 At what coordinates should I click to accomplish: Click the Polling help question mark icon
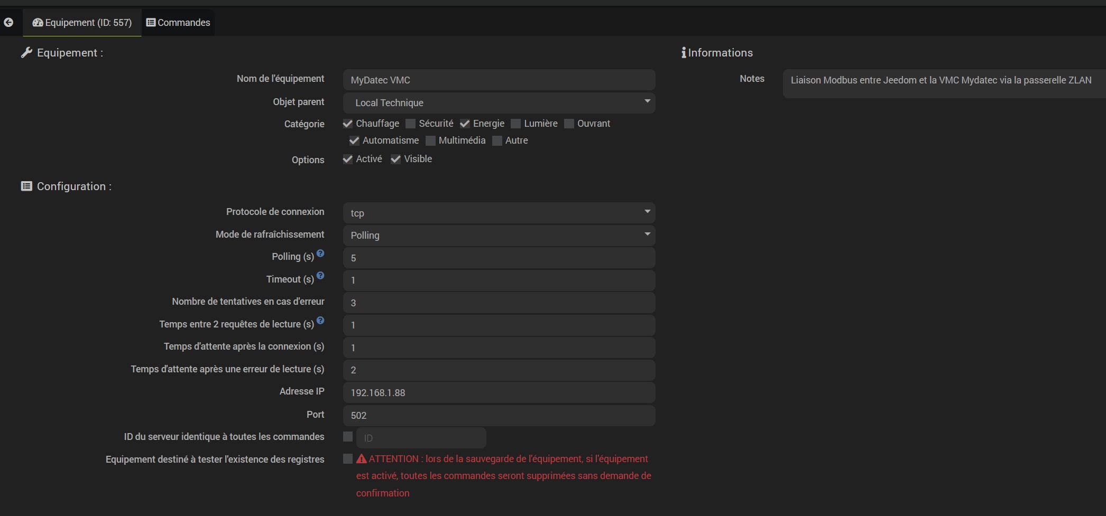320,254
